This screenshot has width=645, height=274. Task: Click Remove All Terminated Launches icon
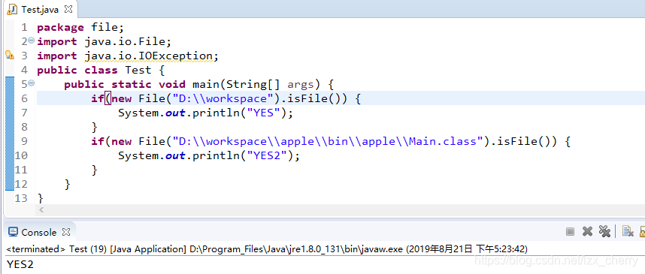coord(604,232)
